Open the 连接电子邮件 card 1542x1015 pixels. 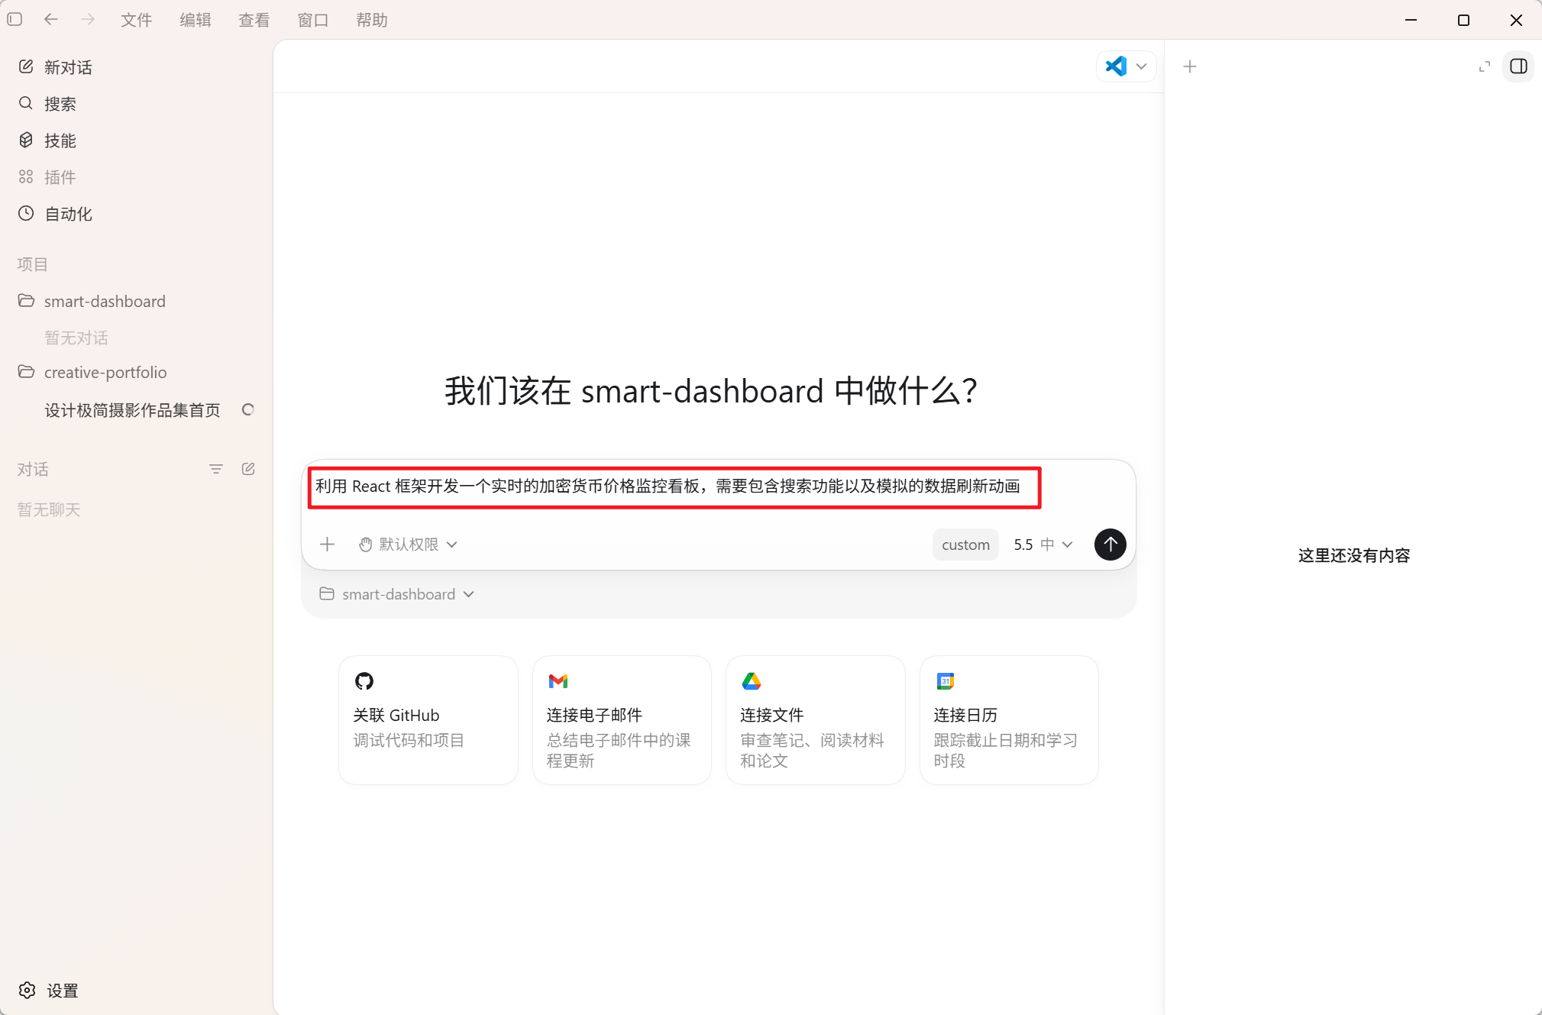(x=622, y=720)
